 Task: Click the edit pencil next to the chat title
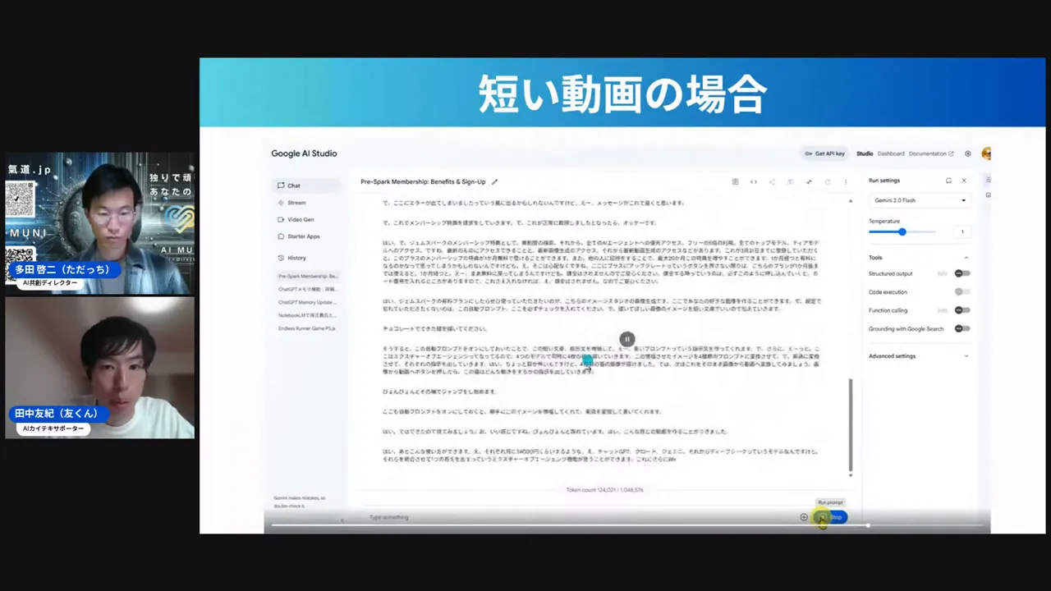(494, 181)
